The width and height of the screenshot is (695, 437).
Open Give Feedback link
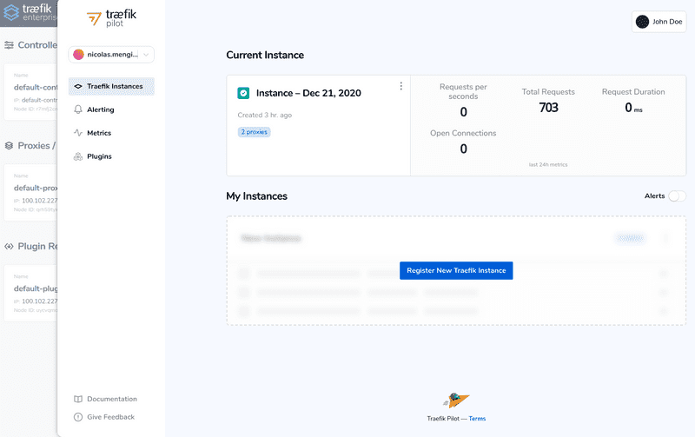(x=111, y=417)
